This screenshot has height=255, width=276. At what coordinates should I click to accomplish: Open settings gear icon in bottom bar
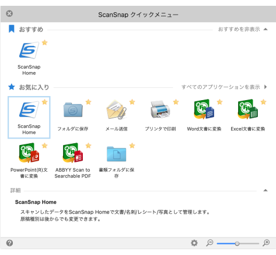tap(194, 243)
